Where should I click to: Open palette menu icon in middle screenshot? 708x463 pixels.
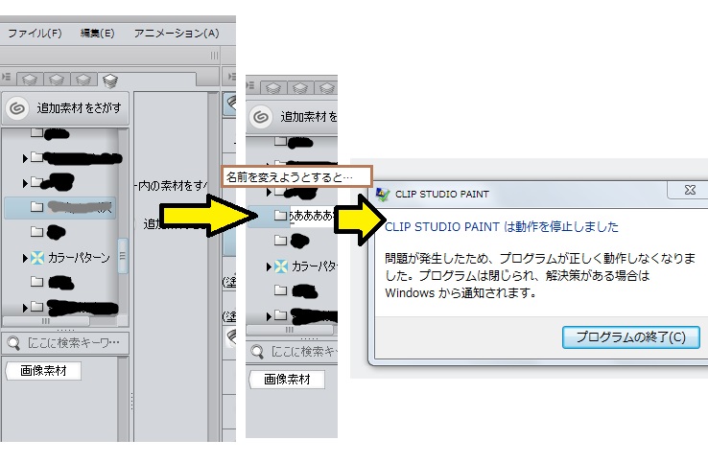click(249, 85)
